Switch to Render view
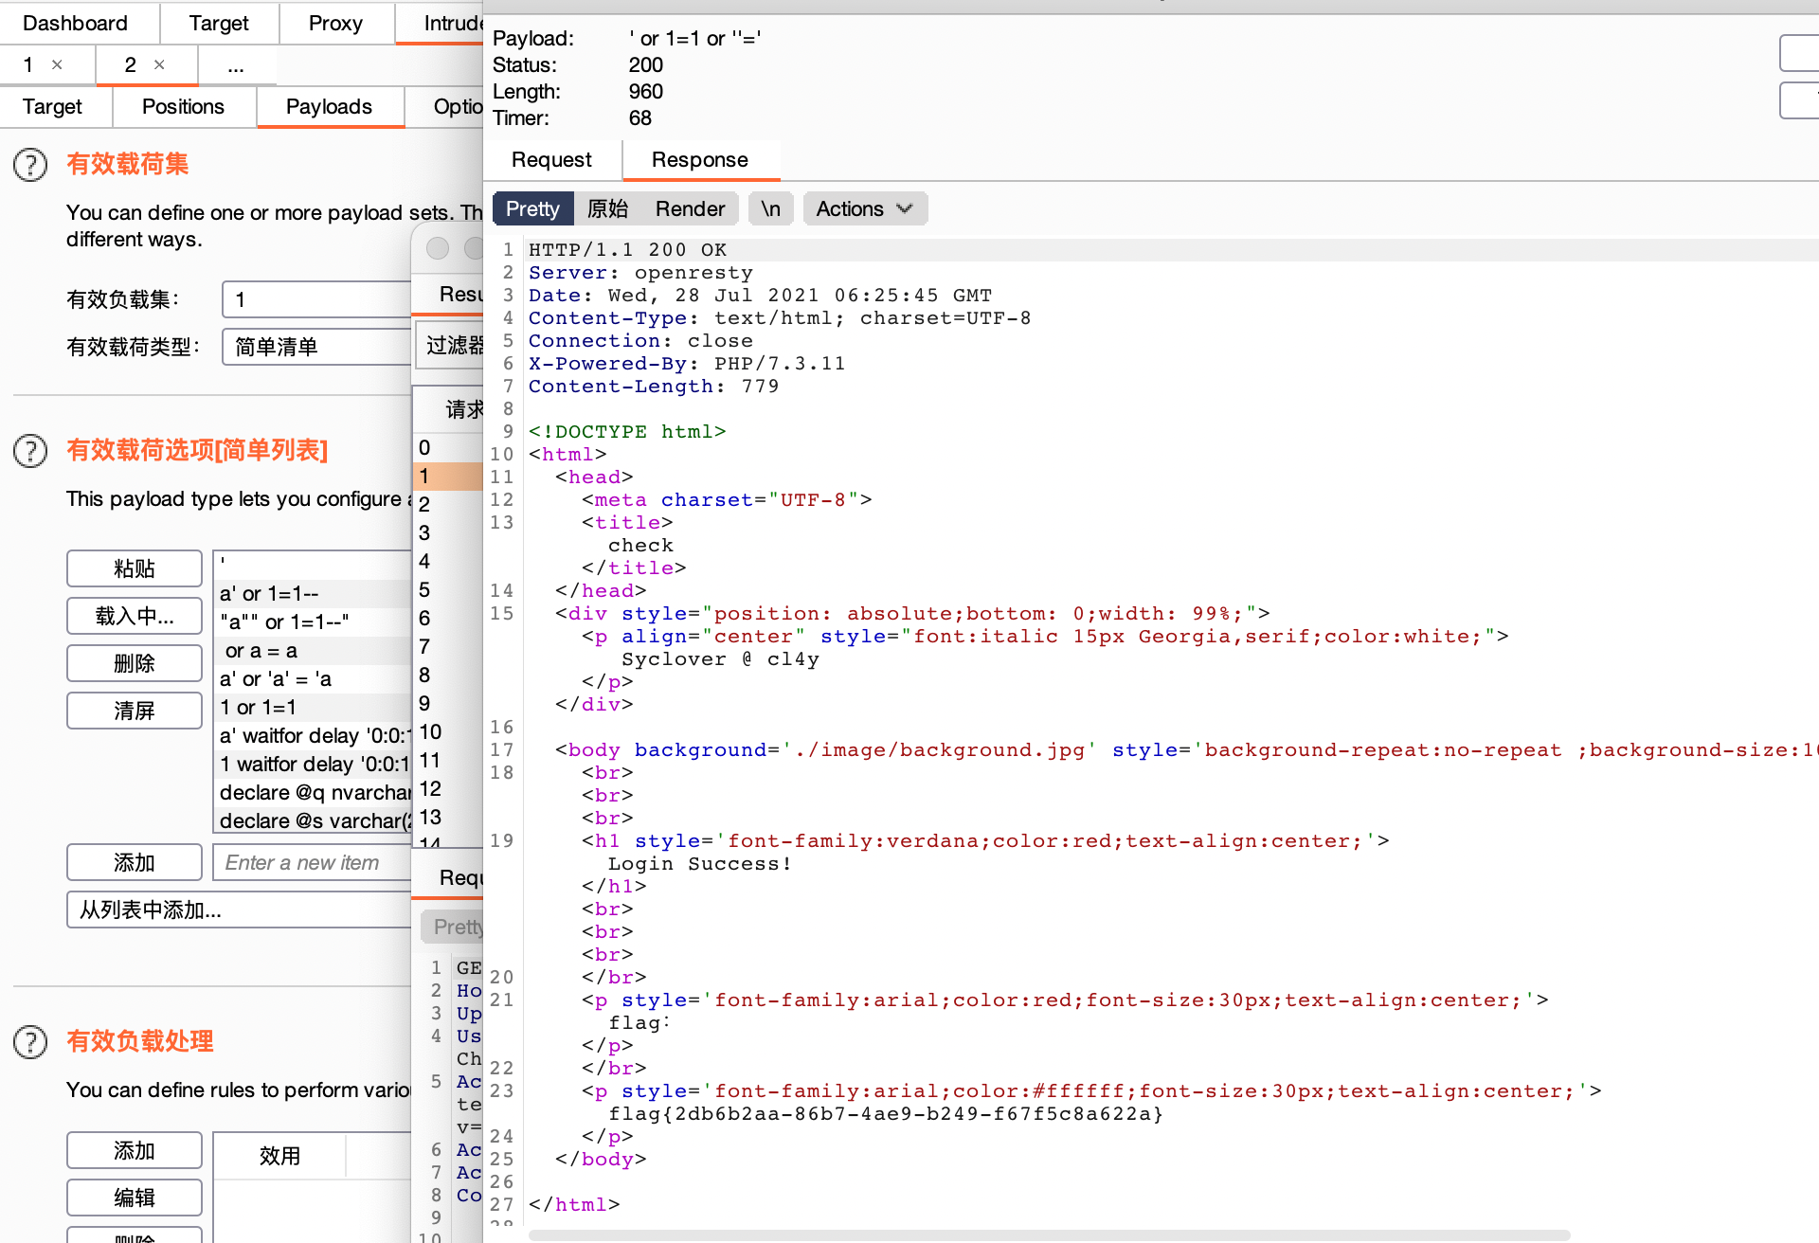1819x1243 pixels. (x=690, y=208)
